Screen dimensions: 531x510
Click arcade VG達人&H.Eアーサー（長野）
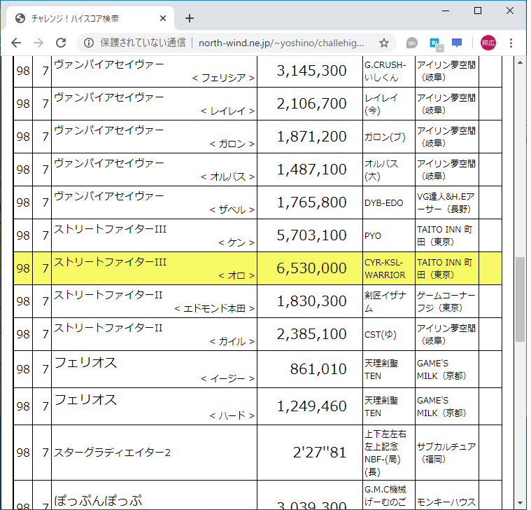click(446, 202)
